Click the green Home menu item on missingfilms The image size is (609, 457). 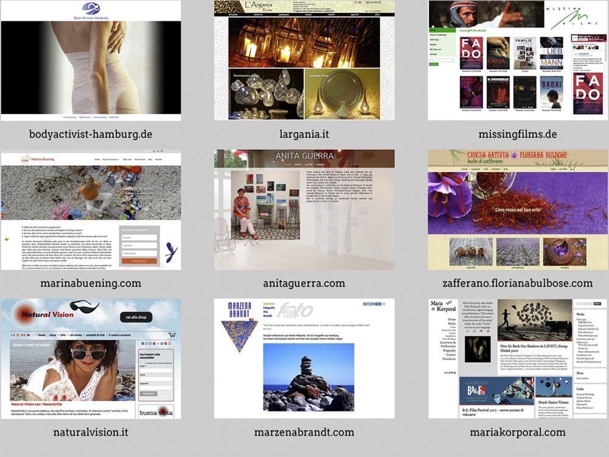[442, 30]
